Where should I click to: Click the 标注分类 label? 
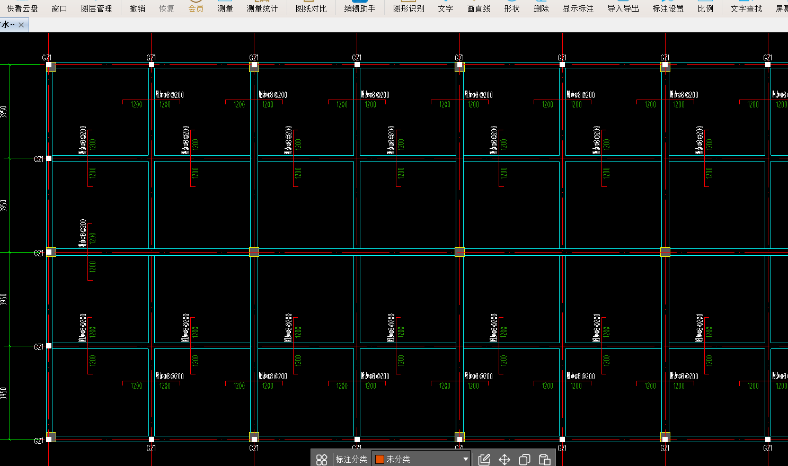pos(351,459)
